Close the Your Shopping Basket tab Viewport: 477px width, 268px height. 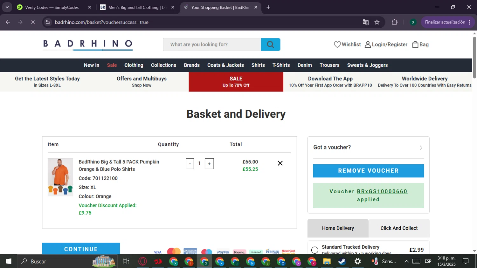(x=256, y=7)
